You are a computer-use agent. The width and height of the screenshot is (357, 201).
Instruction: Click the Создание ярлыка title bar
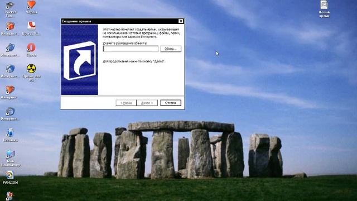119,21
